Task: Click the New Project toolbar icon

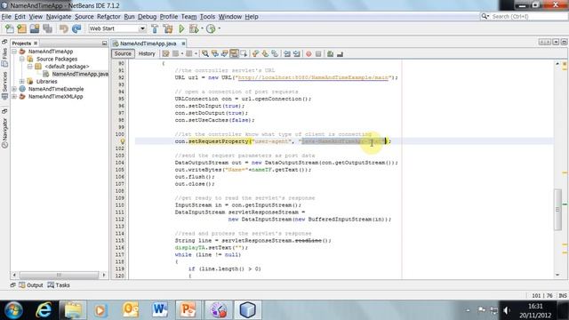Action: (21, 28)
